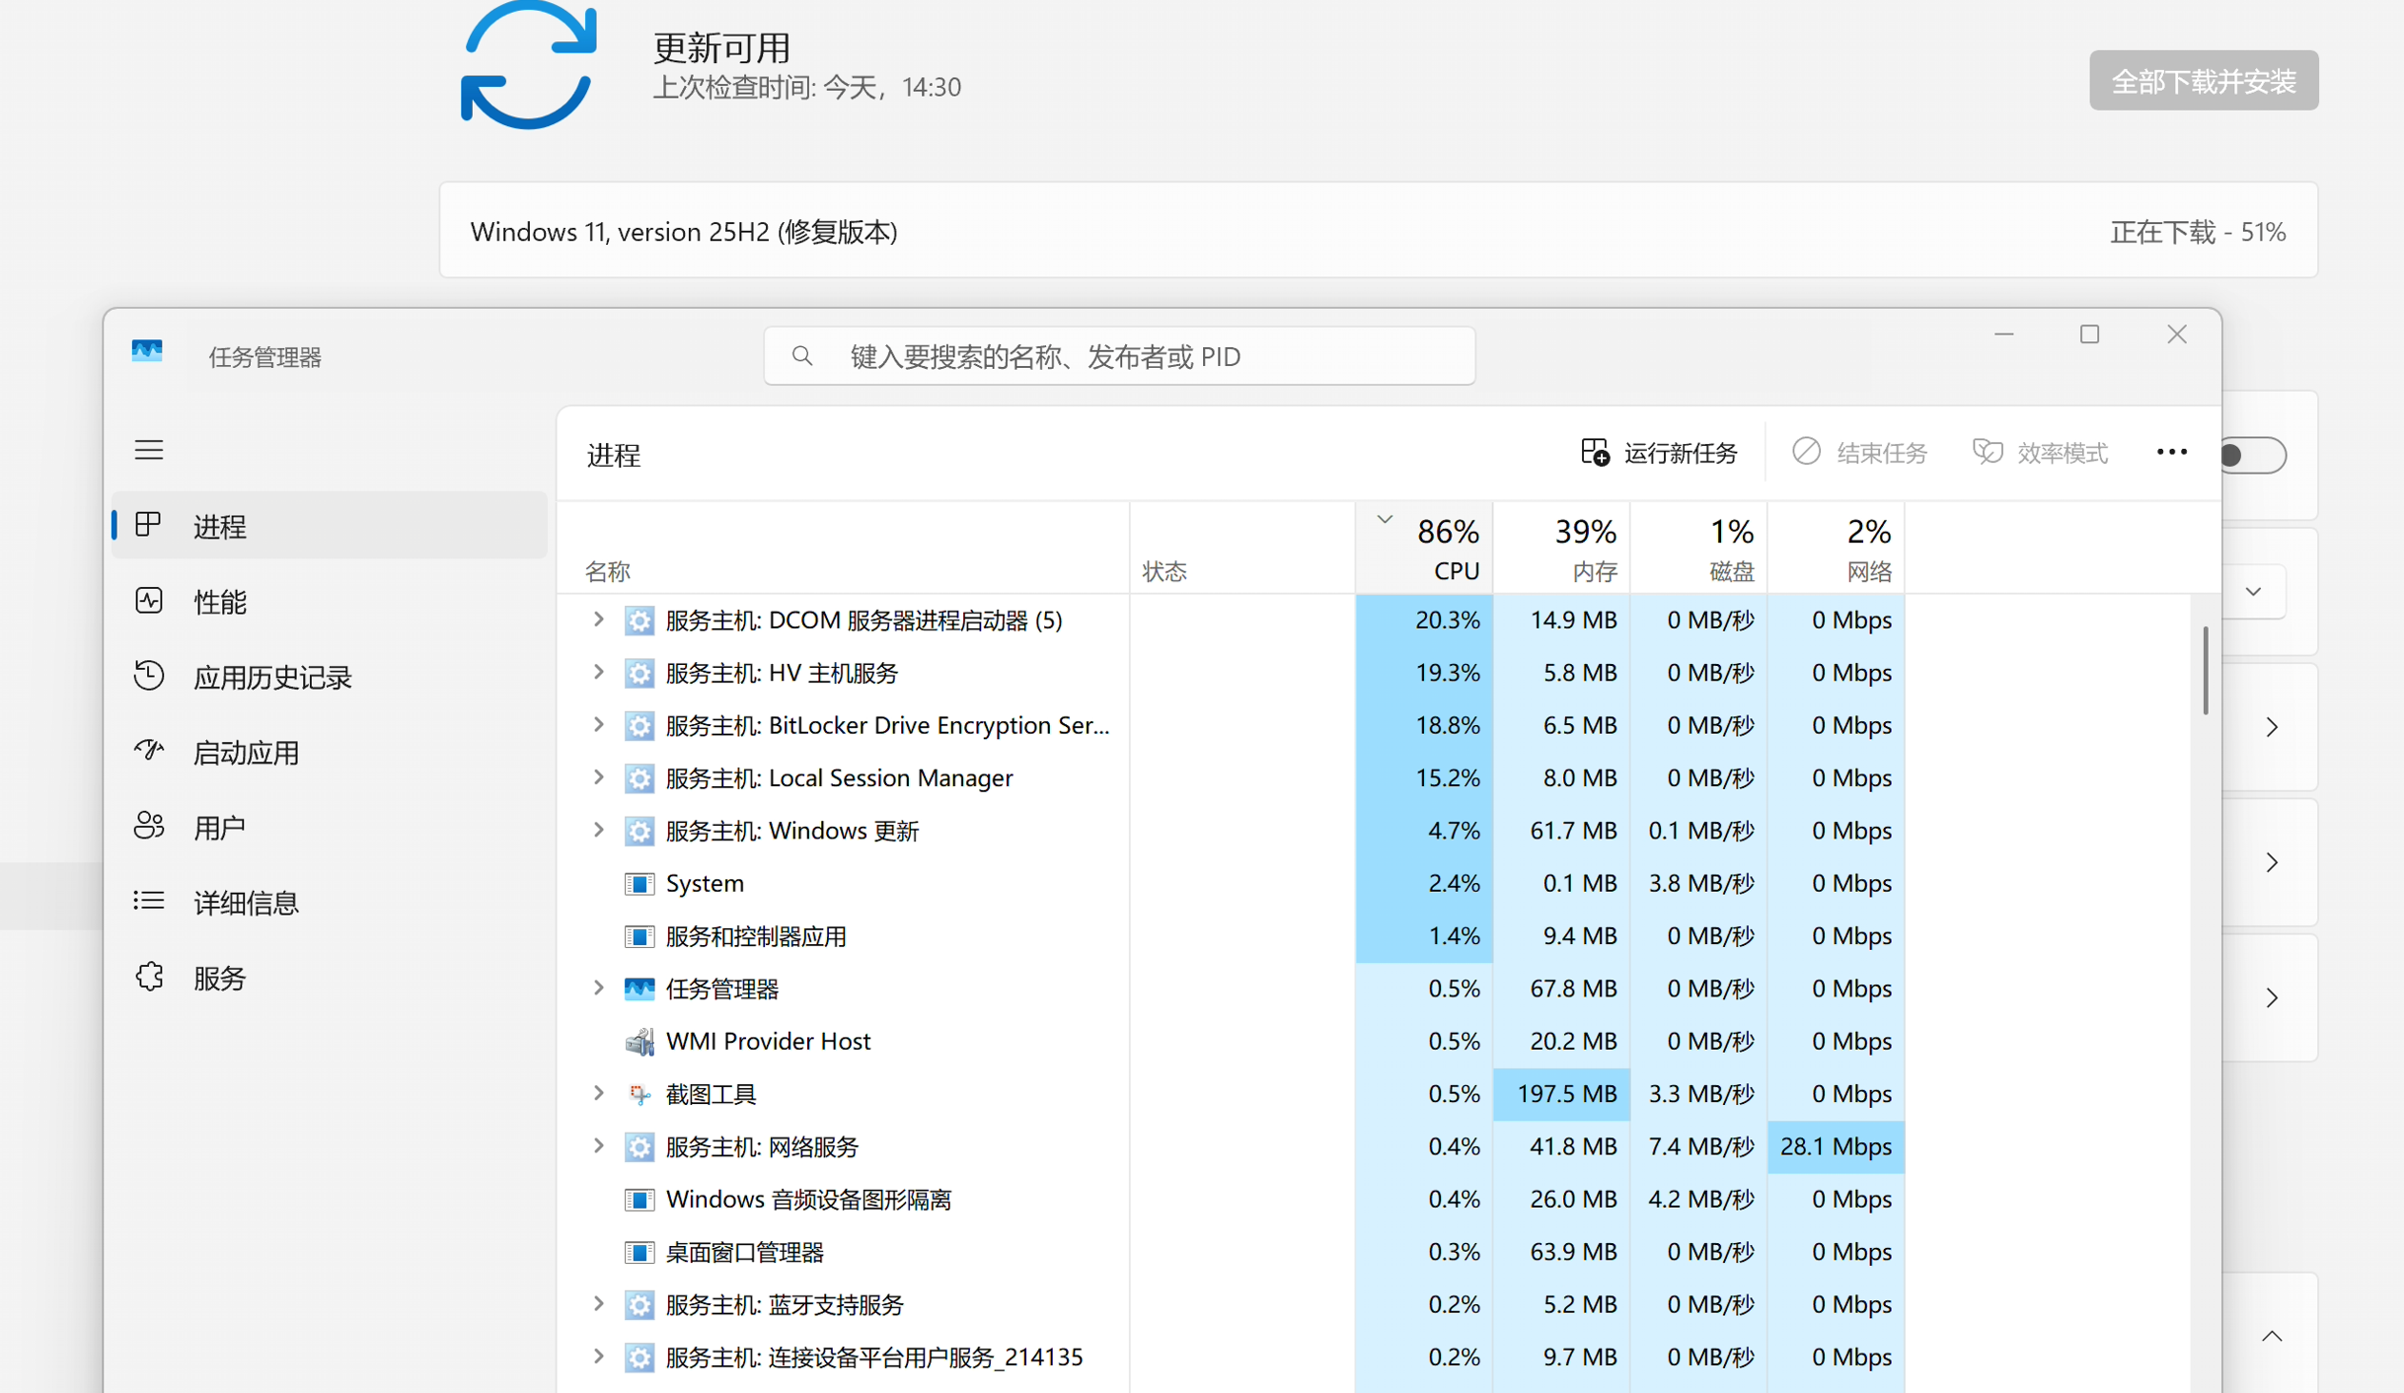
Task: Click 效率模式 button
Action: point(2040,453)
